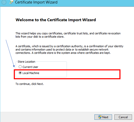Click the Cancel button

pyautogui.click(x=123, y=117)
